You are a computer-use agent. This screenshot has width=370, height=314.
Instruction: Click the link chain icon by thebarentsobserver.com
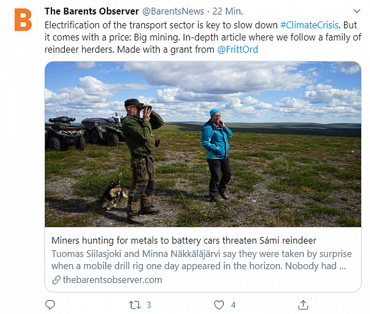tap(56, 280)
